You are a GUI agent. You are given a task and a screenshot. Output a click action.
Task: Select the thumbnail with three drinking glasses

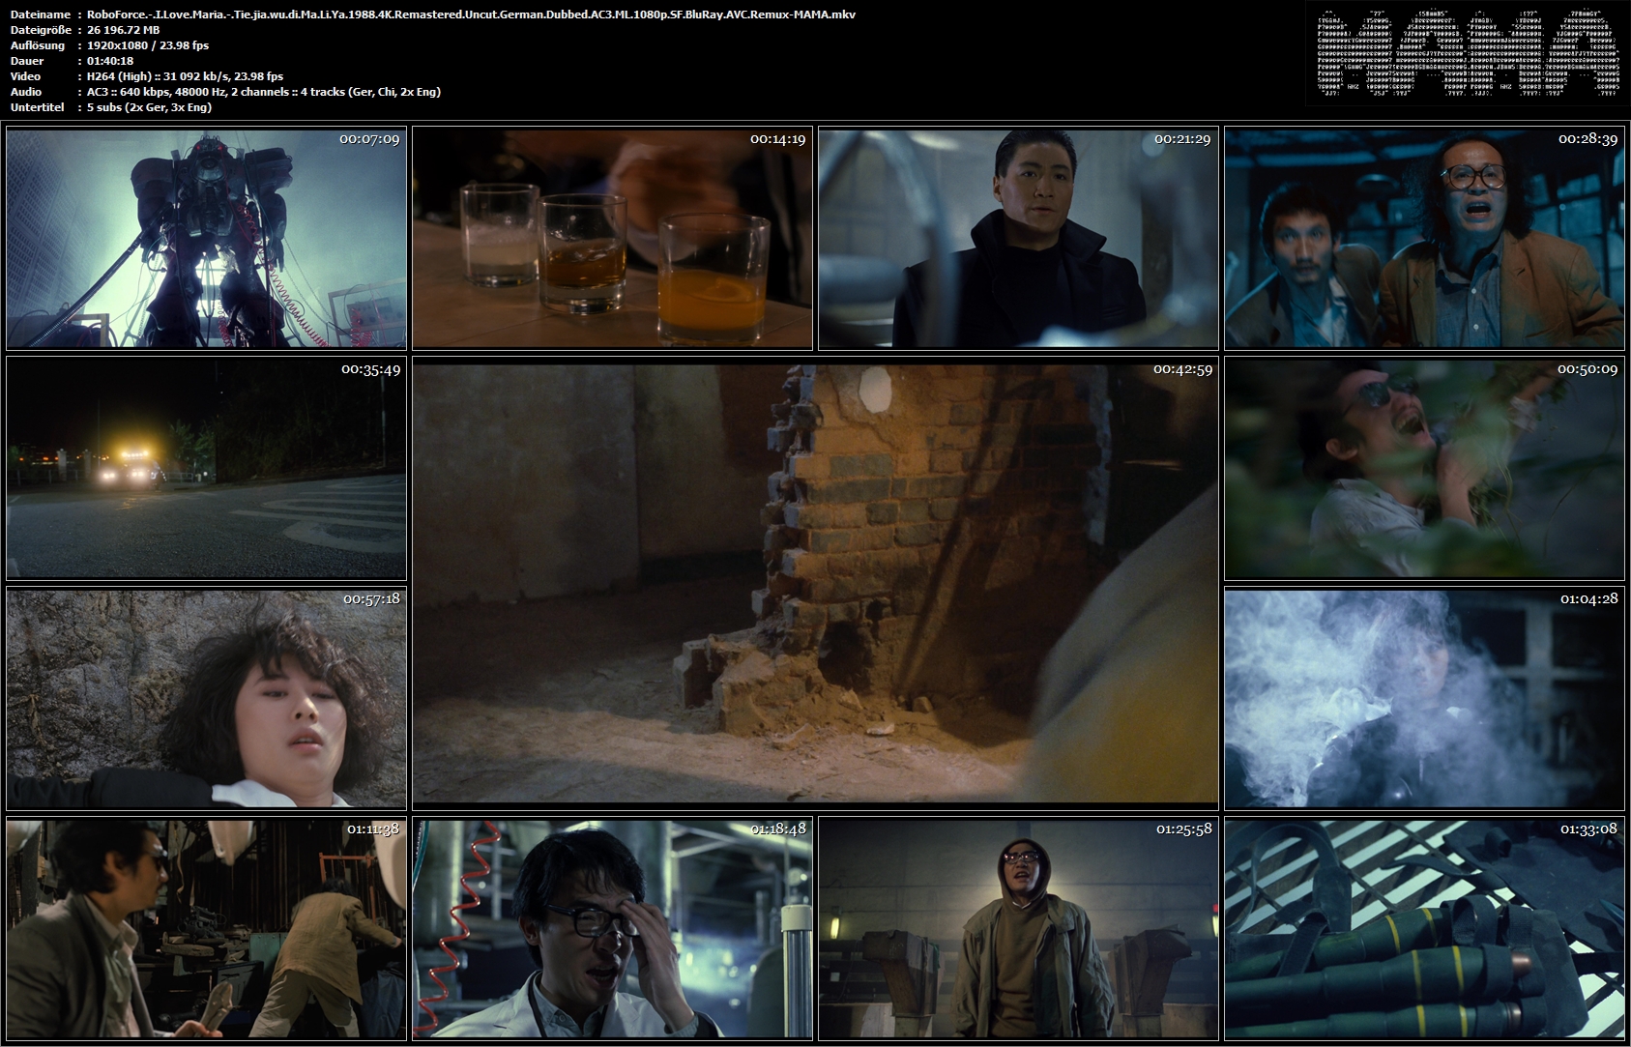(612, 239)
